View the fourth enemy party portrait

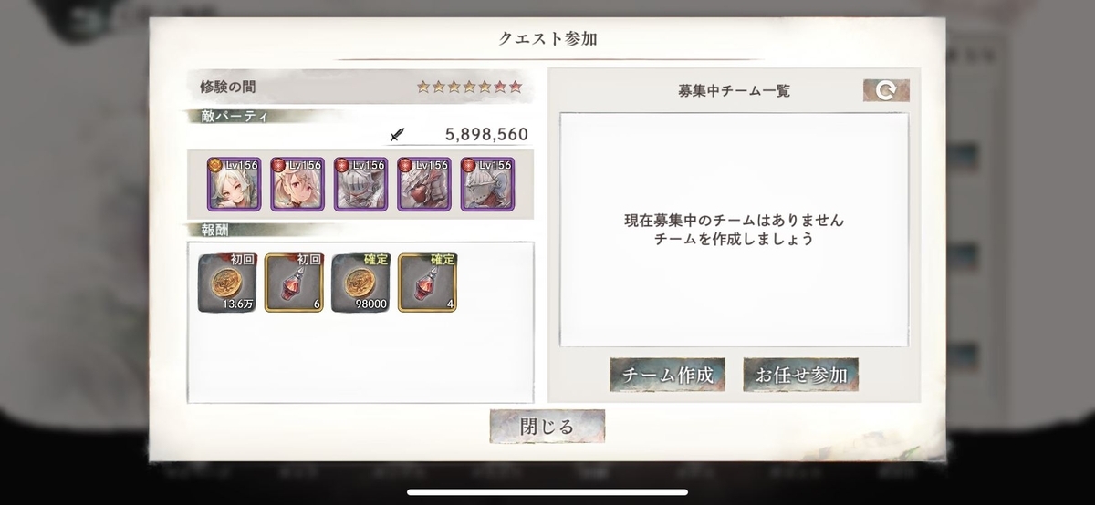pyautogui.click(x=424, y=184)
